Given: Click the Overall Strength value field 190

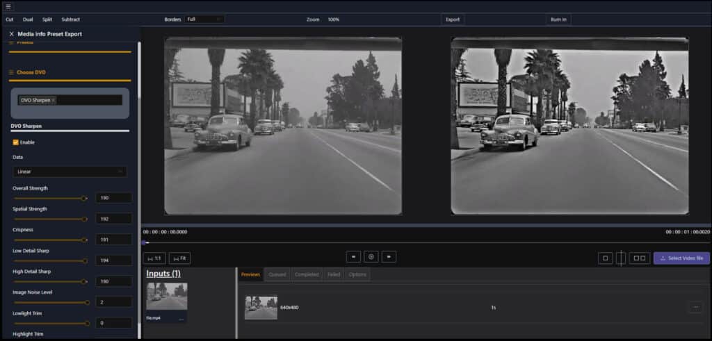Looking at the screenshot, I should coord(113,198).
